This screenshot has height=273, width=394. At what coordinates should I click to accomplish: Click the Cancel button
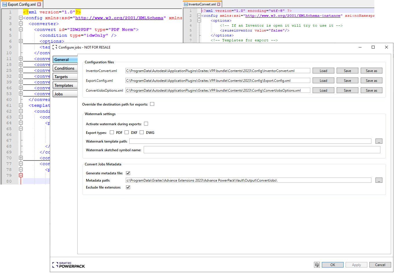(380, 265)
